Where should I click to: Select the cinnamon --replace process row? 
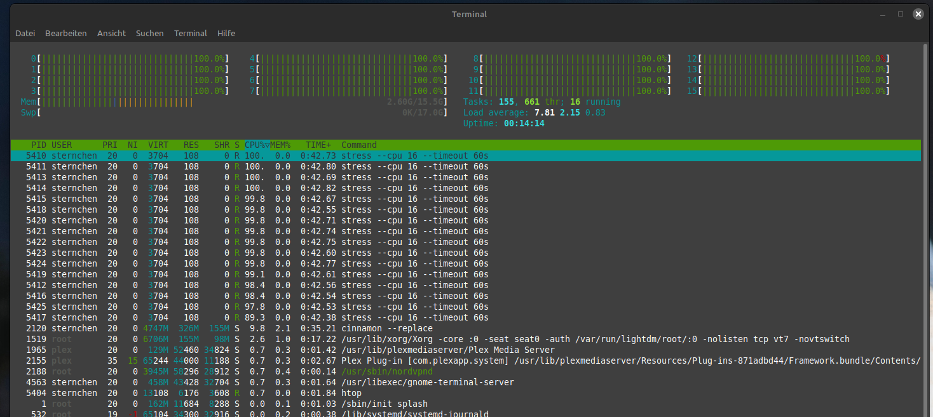click(466, 328)
